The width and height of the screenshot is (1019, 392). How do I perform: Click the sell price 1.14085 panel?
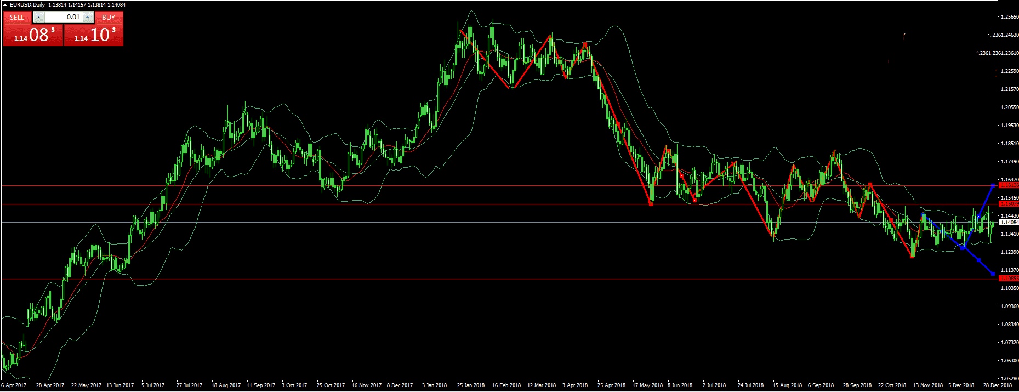[33, 36]
